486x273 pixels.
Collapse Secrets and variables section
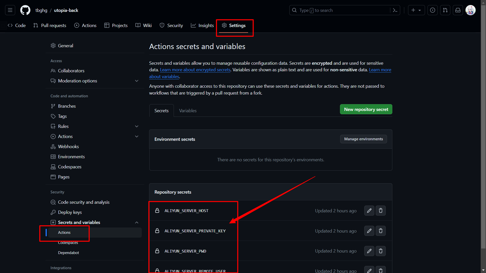pos(137,222)
